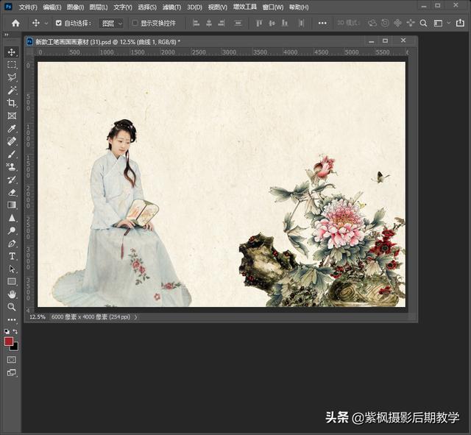Select the Zoom tool in the toolbox
471x435 pixels.
pyautogui.click(x=12, y=307)
